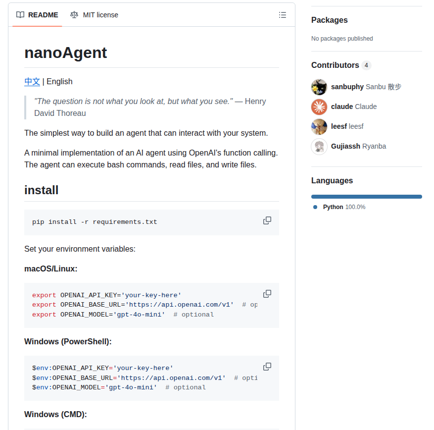Copy the pip install command
Screen dimensions: 434x430
(x=267, y=220)
